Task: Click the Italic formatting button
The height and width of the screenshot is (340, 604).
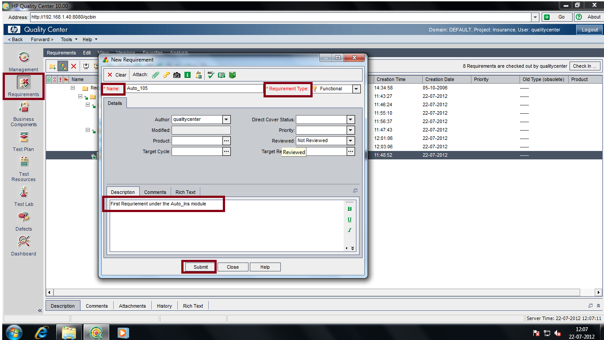Action: coord(349,230)
